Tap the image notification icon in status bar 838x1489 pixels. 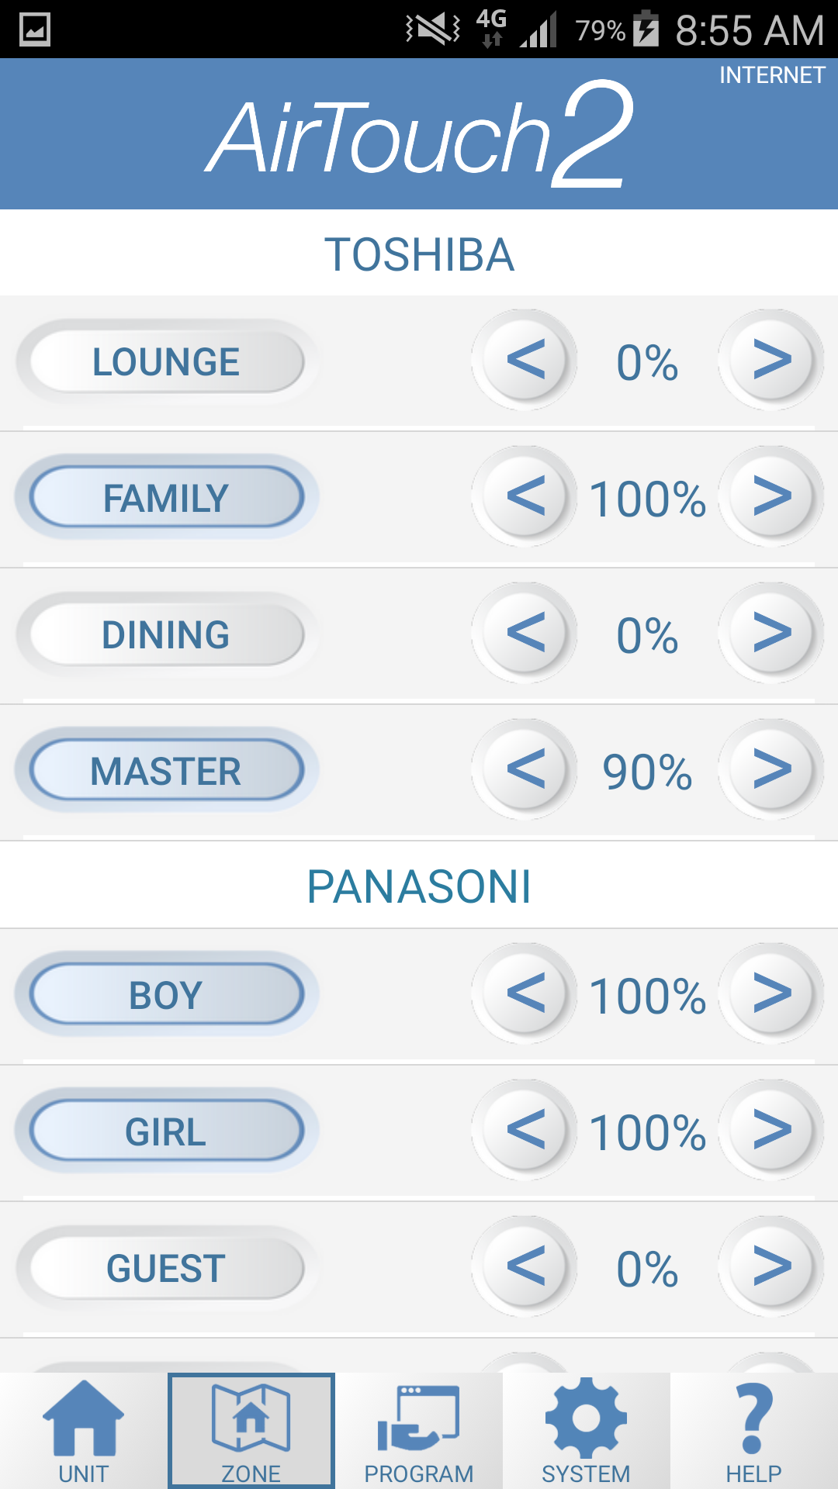click(x=35, y=29)
